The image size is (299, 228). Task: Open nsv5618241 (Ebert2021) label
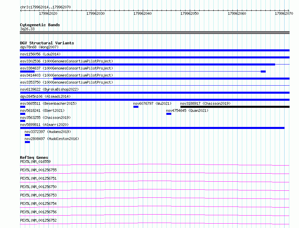tap(42, 110)
